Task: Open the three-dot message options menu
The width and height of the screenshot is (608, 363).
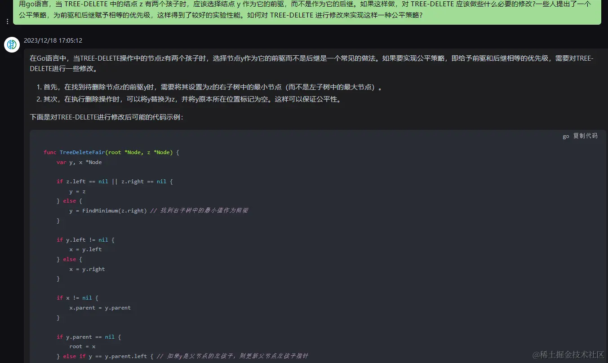Action: (x=7, y=21)
